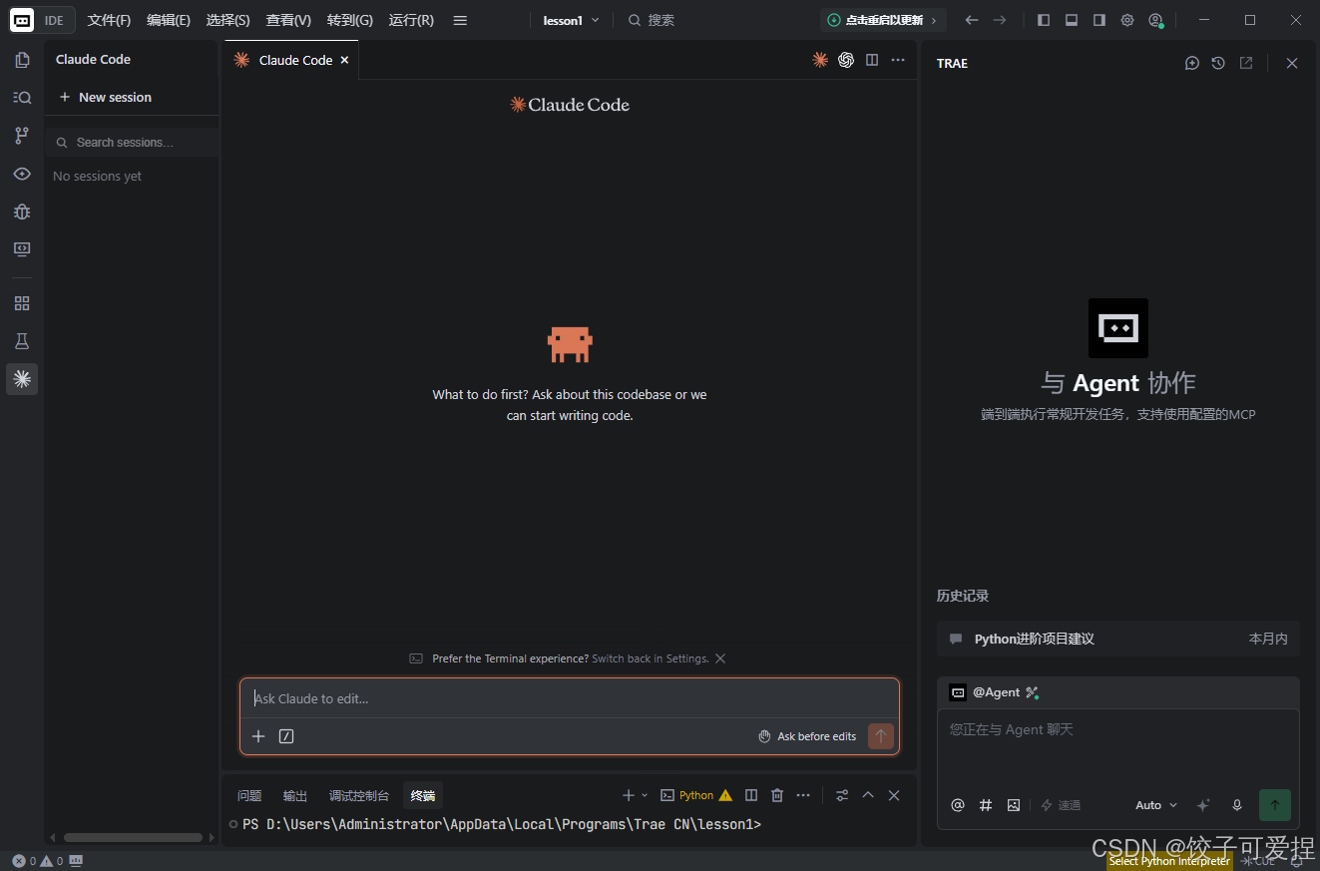Toggle Ask before edits mode

[x=807, y=736]
